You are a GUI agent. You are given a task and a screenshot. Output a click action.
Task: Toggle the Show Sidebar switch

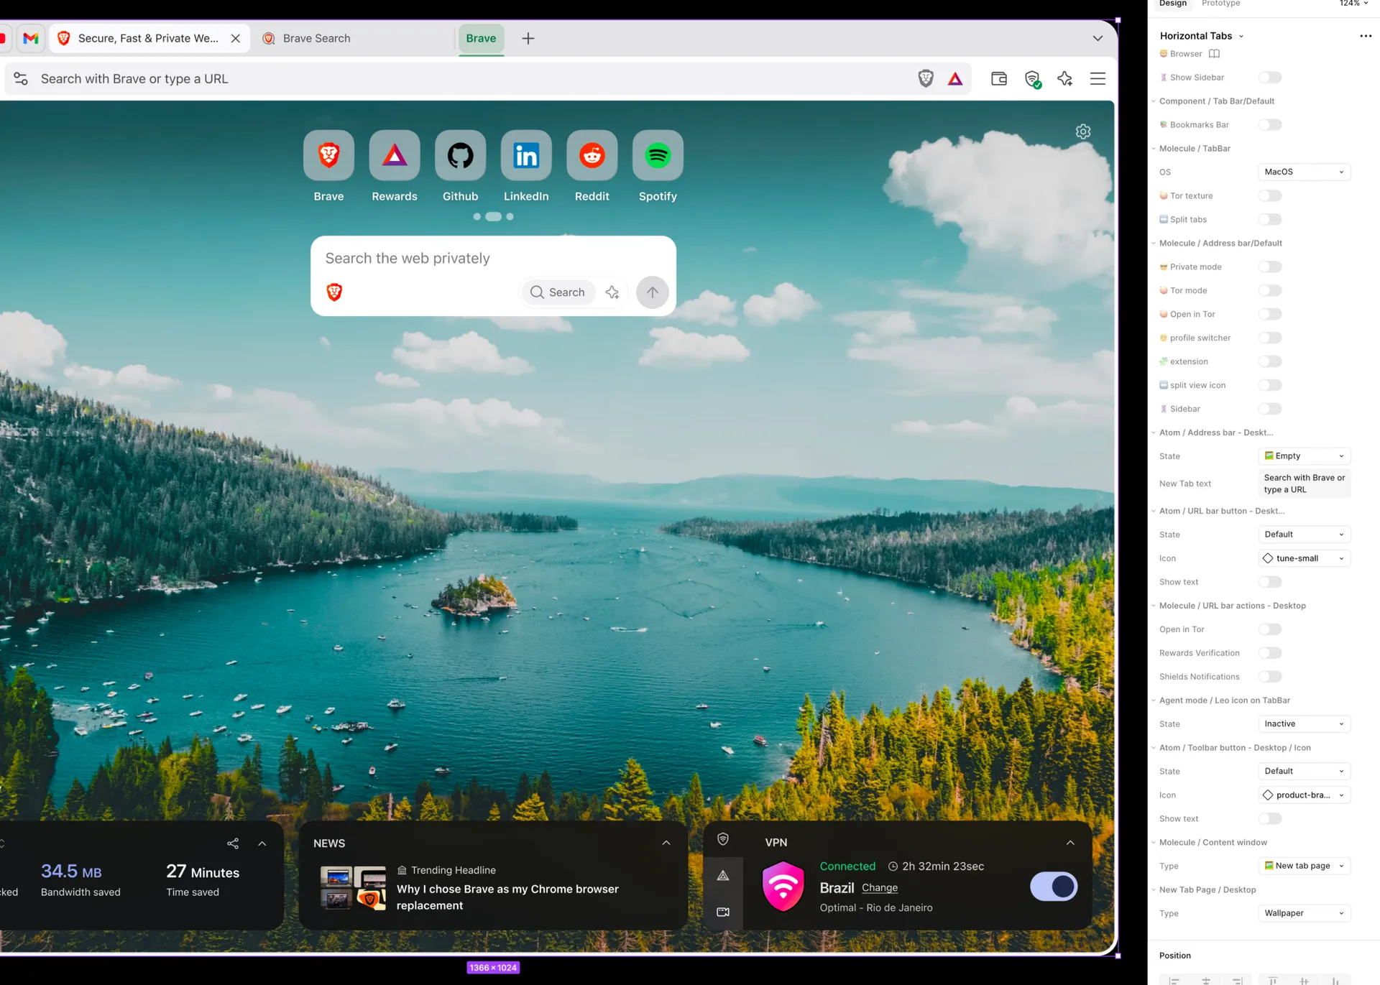pyautogui.click(x=1269, y=78)
